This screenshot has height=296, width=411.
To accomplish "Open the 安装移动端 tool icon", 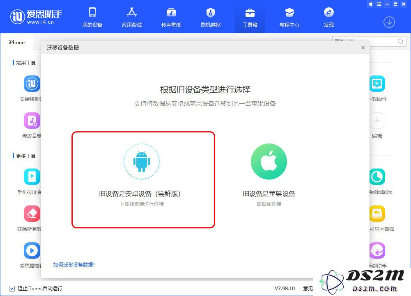I will (32, 84).
